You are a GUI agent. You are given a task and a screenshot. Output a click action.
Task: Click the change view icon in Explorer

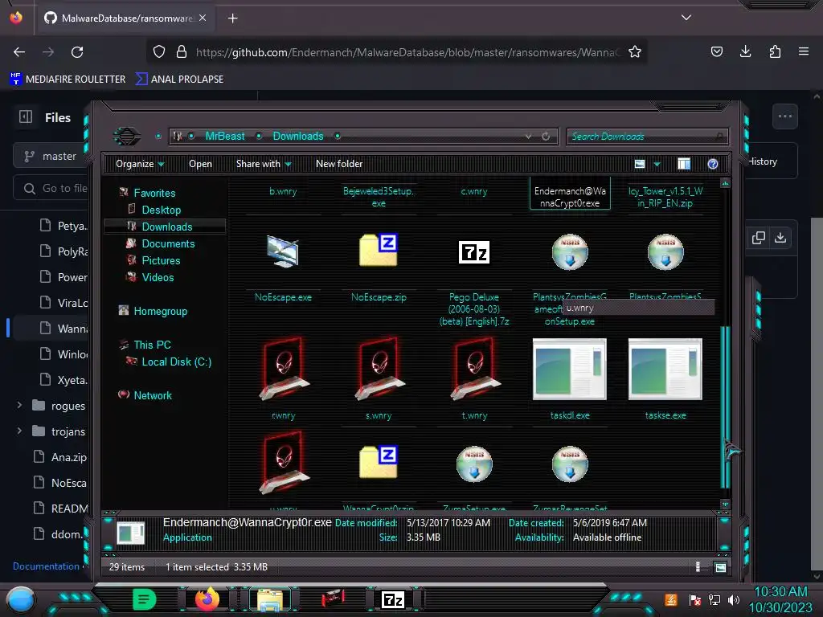[x=639, y=164]
